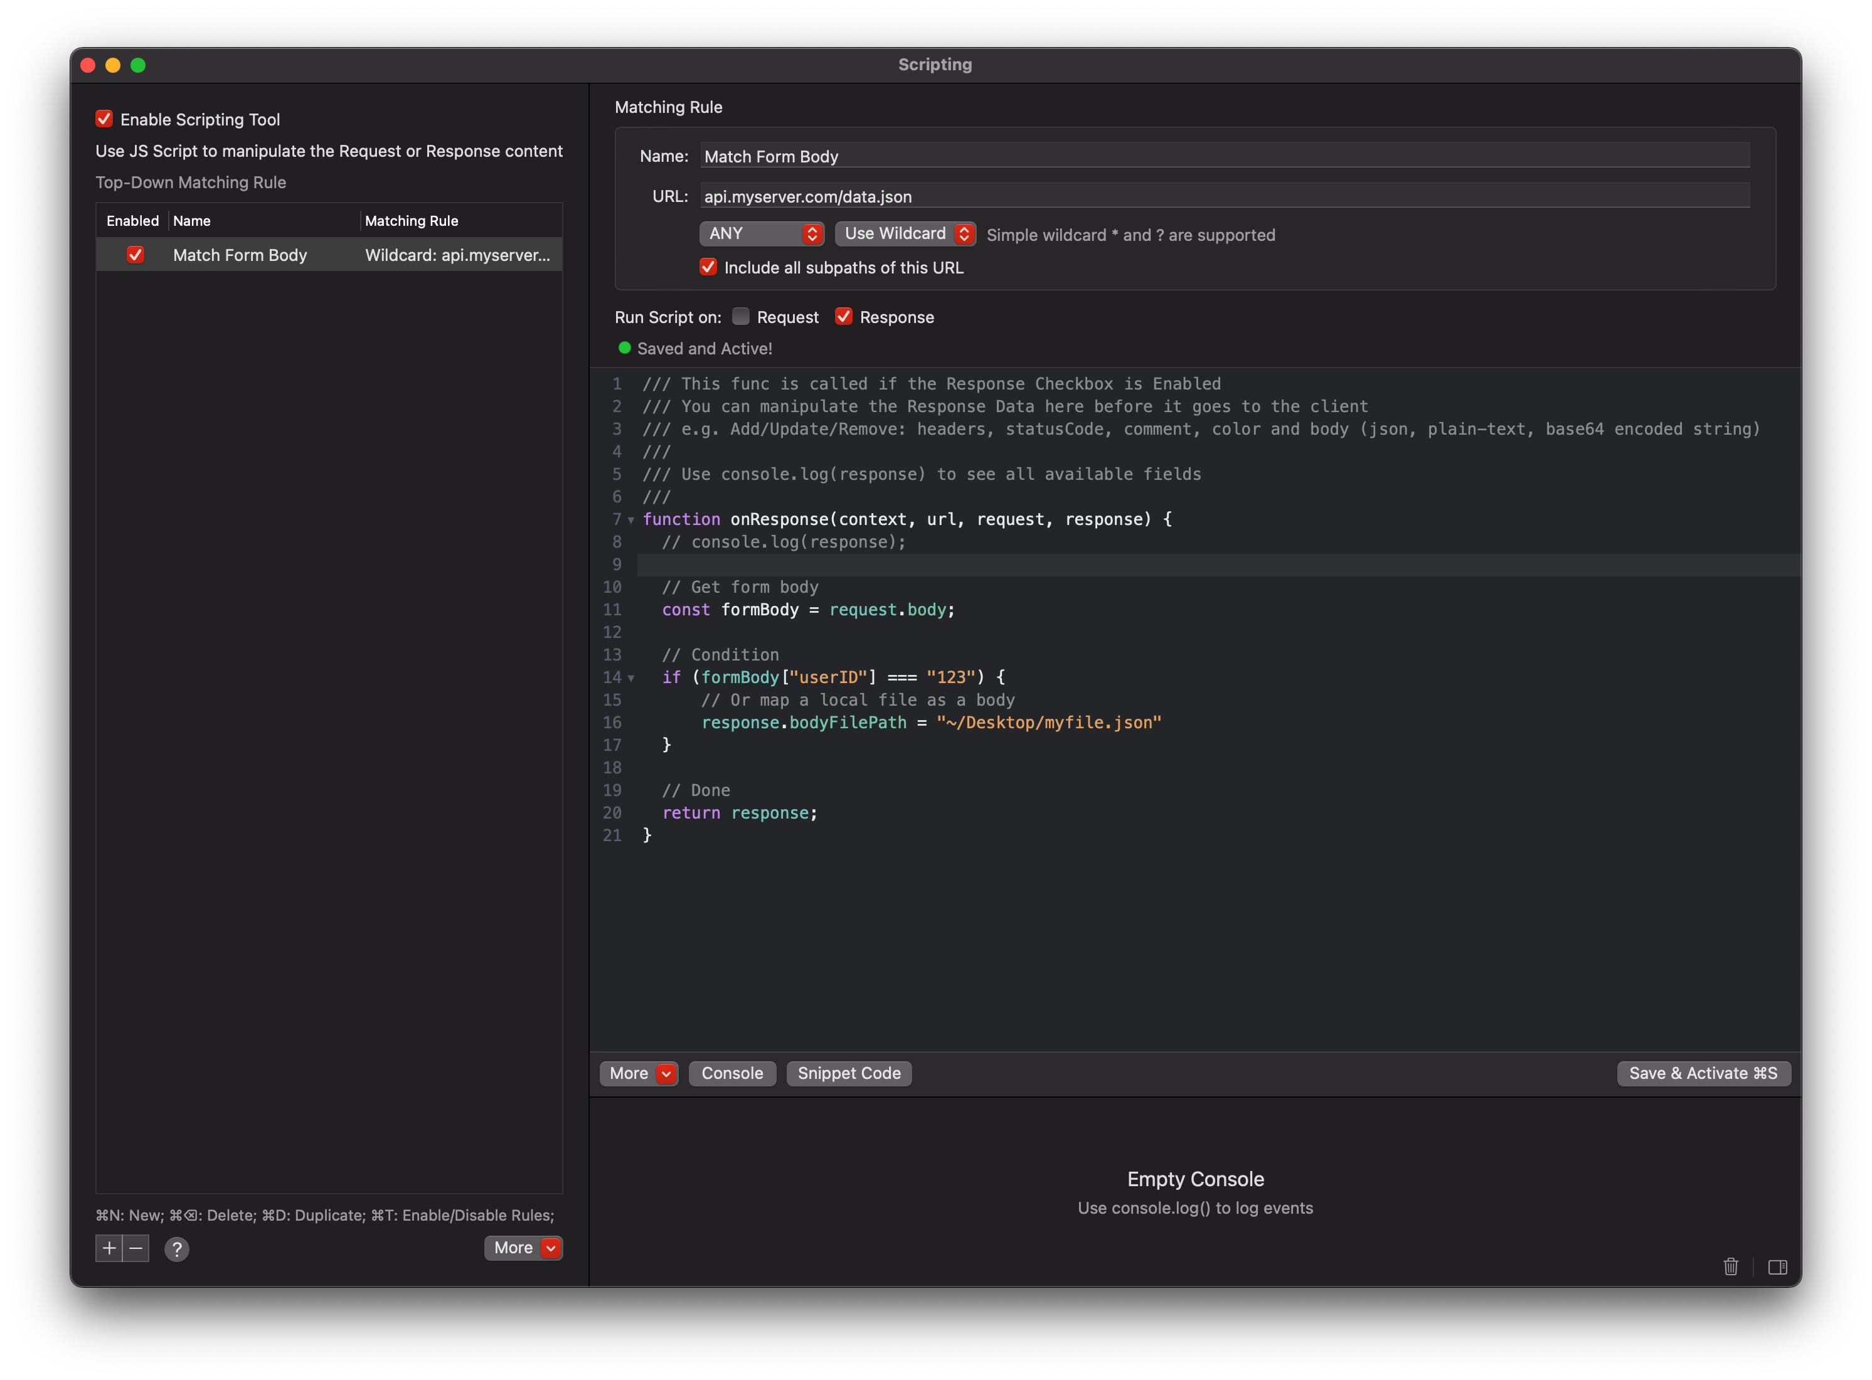The width and height of the screenshot is (1872, 1380).
Task: Clear the console using the trash icon
Action: (1730, 1267)
